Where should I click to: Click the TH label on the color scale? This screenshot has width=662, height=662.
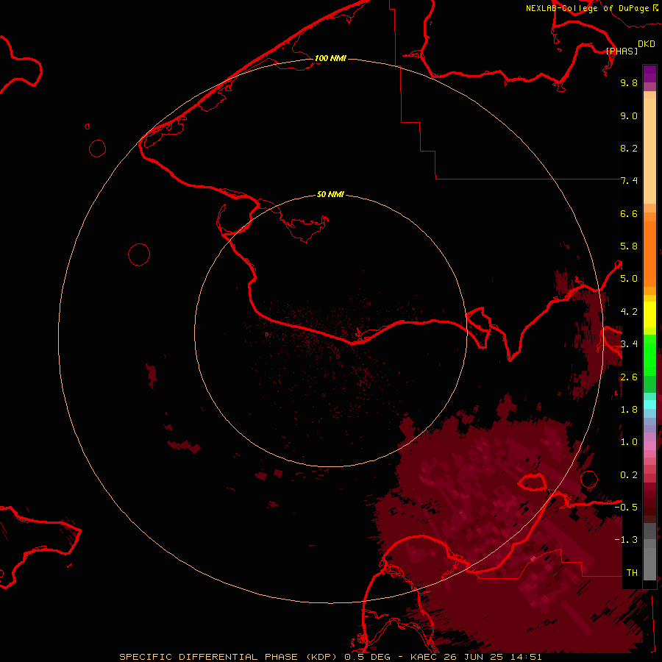click(632, 573)
